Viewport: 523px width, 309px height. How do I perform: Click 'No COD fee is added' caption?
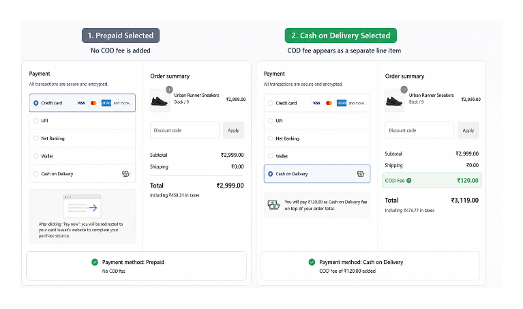(121, 50)
